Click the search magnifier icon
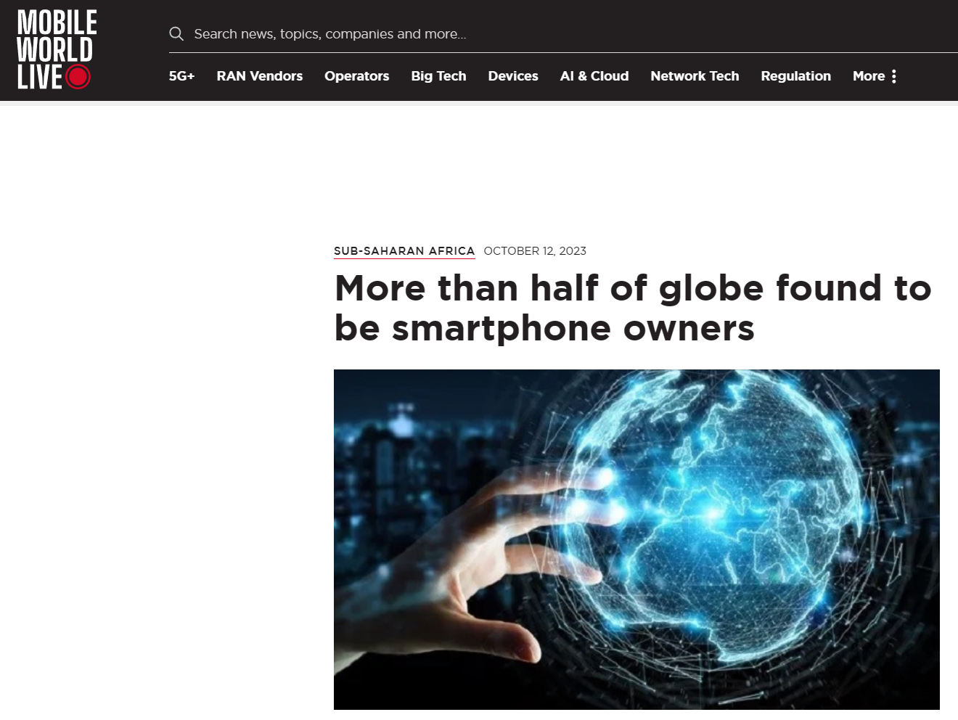Image resolution: width=958 pixels, height=720 pixels. pyautogui.click(x=176, y=34)
